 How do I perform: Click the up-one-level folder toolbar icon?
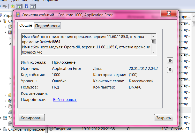pos(13,6)
